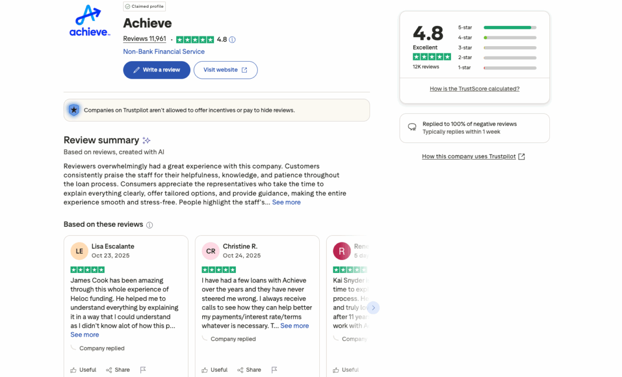Click the Achieve company logo

89,21
